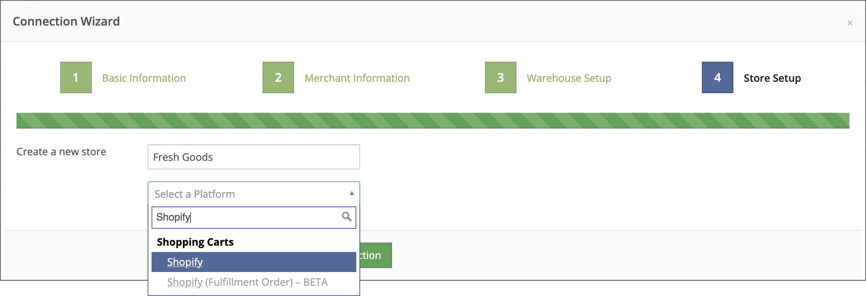The height and width of the screenshot is (296, 866).
Task: Click the step 4 number badge
Action: point(717,77)
